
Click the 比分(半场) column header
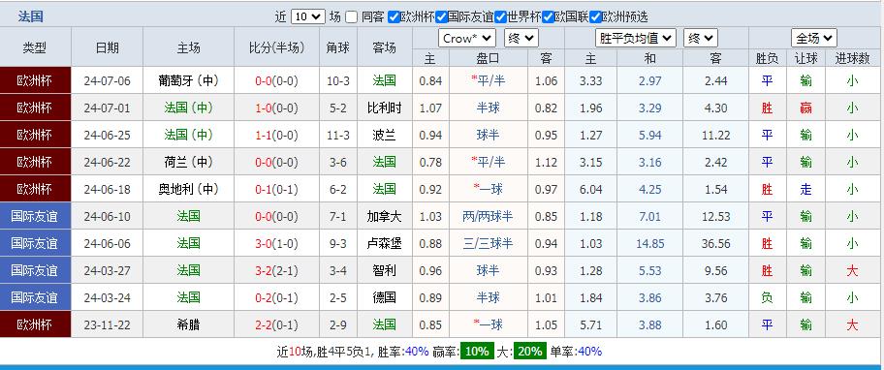(276, 47)
